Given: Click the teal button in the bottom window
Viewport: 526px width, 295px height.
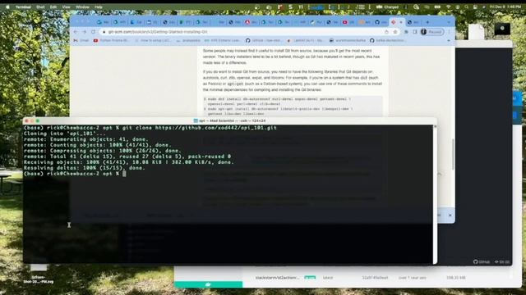Looking at the screenshot, I should [208, 284].
